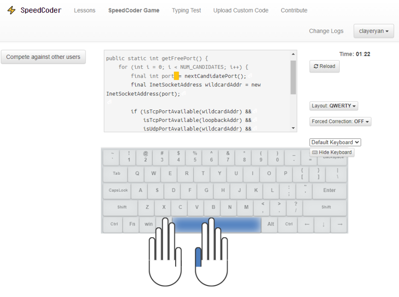Hide the on-screen keyboard
399x297 pixels.
pos(332,152)
